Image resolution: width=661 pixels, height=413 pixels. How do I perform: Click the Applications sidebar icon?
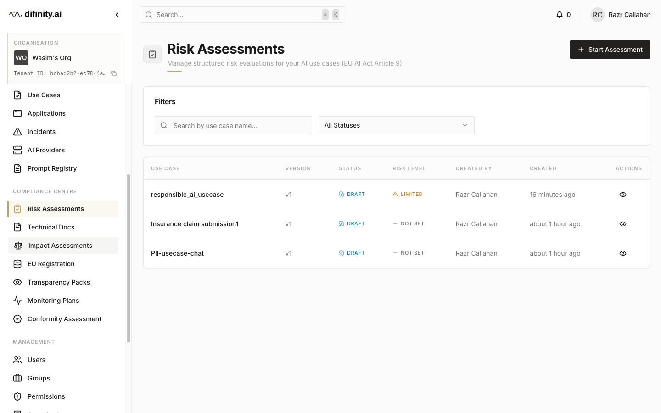click(17, 113)
